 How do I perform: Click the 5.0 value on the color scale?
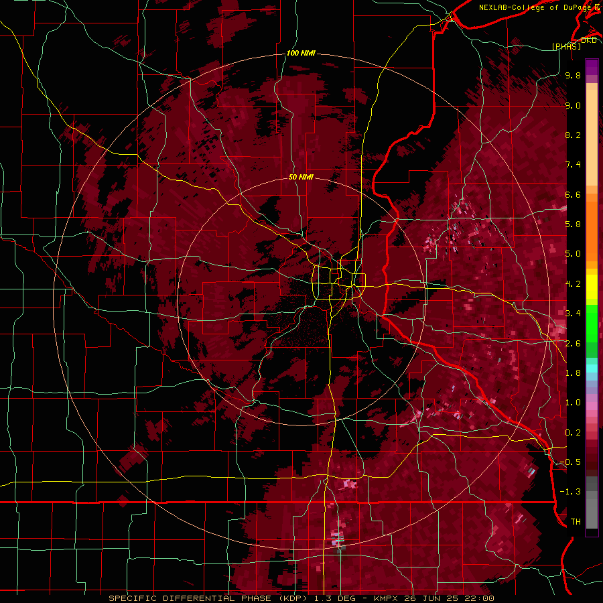[x=573, y=254]
